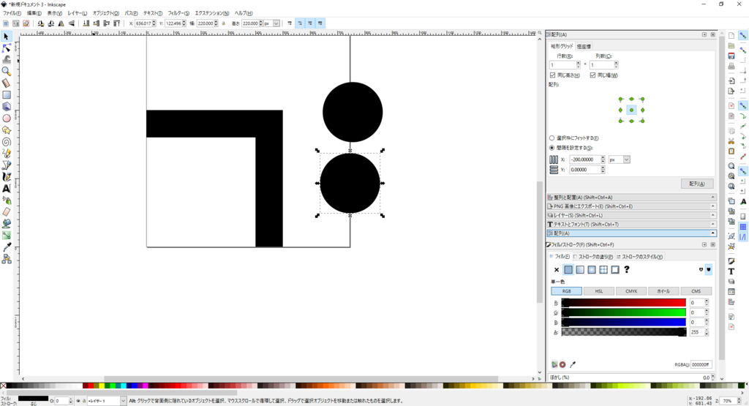Toggle layer visibility eye in status bar
The width and height of the screenshot is (749, 406).
point(78,401)
